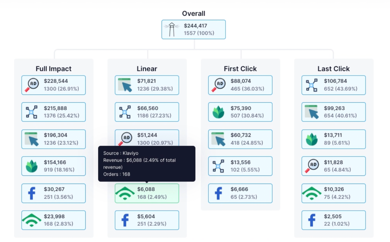The width and height of the screenshot is (390, 242).
Task: Click the Orders : 168 tooltip line
Action: 117,174
